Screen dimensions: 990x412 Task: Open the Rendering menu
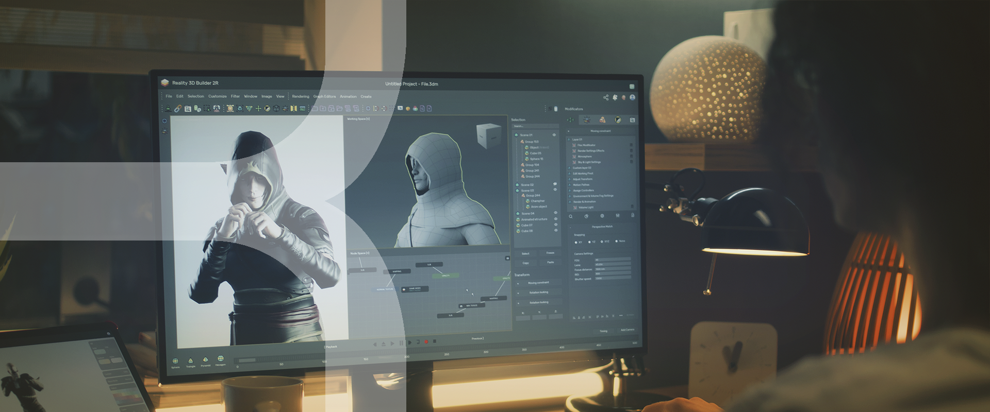point(301,96)
